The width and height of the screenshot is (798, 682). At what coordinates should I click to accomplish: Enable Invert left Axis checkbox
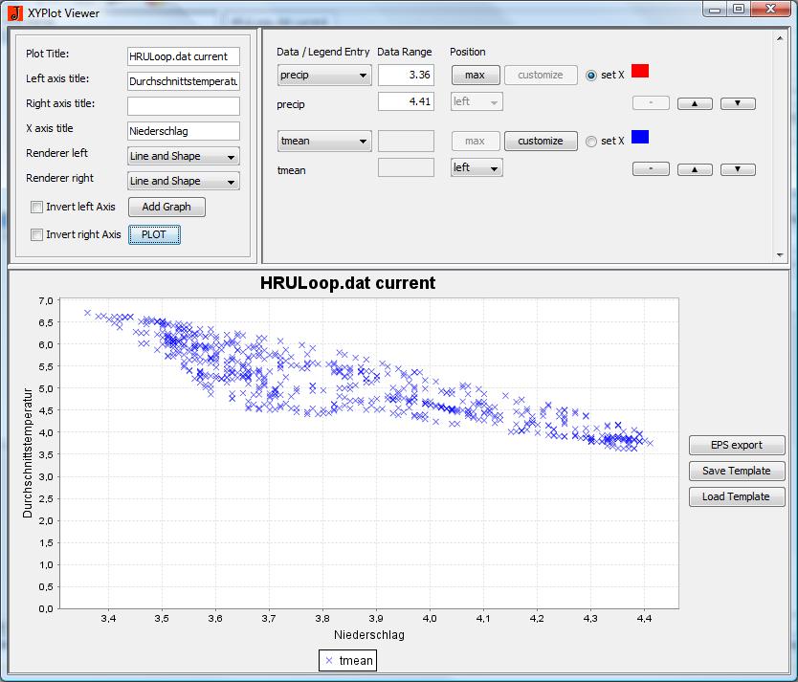[37, 207]
